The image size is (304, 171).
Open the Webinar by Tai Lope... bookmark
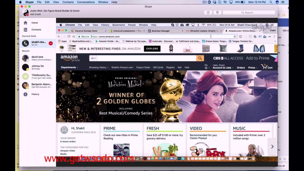coord(135,41)
